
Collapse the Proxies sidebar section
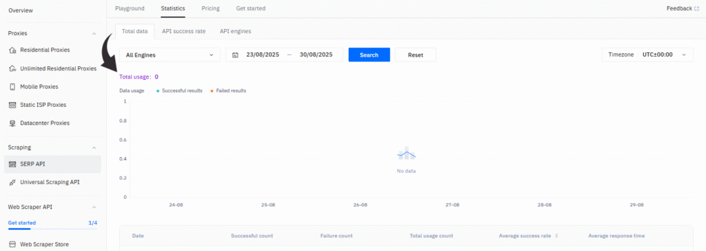click(x=94, y=33)
